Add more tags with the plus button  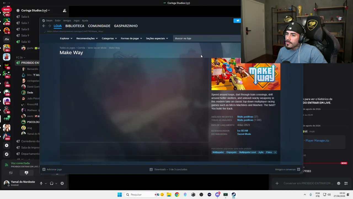pos(275,152)
